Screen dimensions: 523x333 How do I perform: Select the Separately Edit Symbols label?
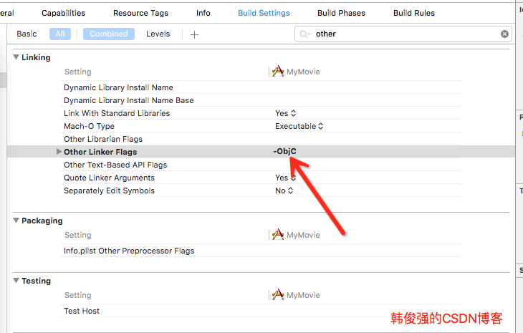(110, 190)
